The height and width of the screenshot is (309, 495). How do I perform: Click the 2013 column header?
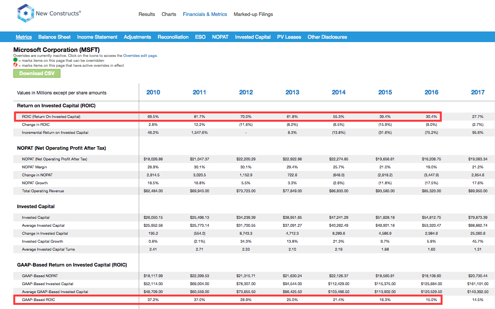(292, 92)
